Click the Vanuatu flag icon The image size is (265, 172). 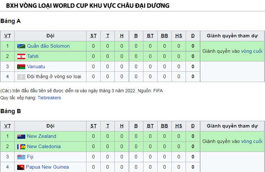(x=21, y=67)
